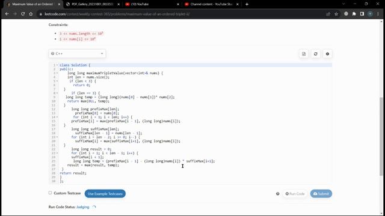Click code line long long prefixMax[len];
The width and height of the screenshot is (385, 216).
[95, 109]
